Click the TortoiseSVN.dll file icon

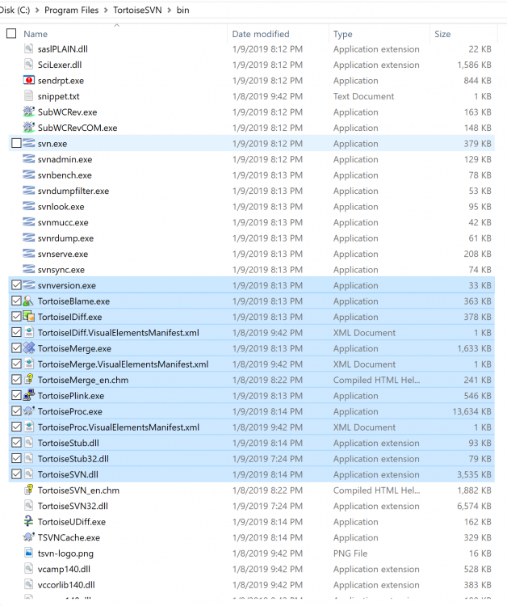coord(28,474)
